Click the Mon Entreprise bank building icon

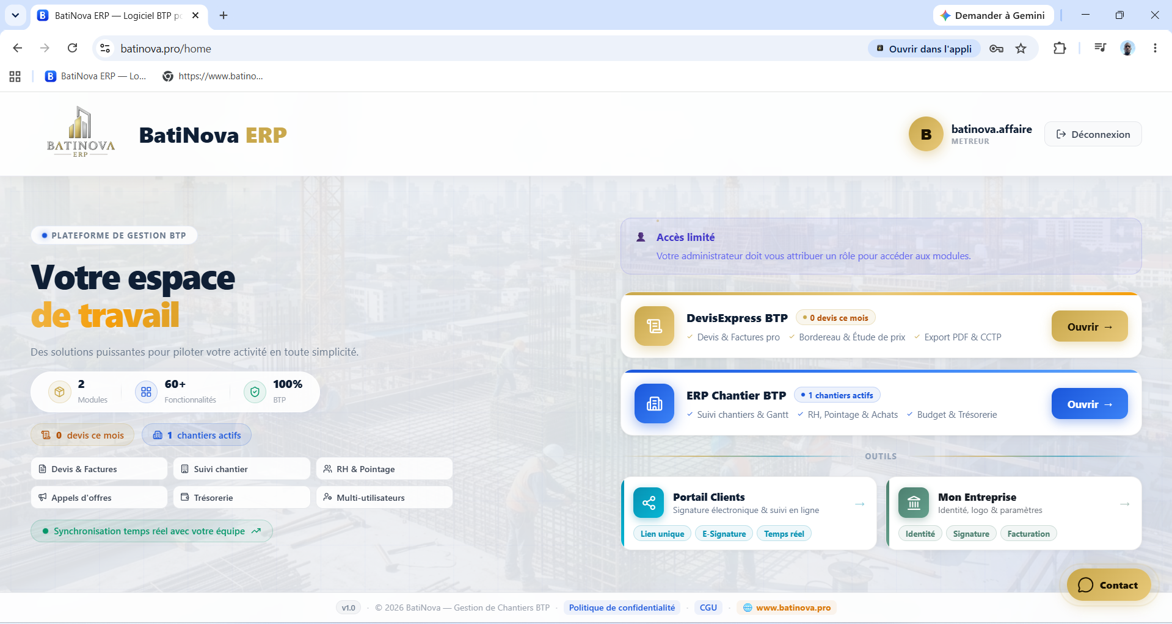click(914, 503)
